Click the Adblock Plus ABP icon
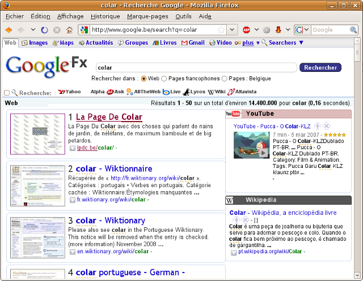Image resolution: width=363 pixels, height=281 pixels. pos(246,29)
